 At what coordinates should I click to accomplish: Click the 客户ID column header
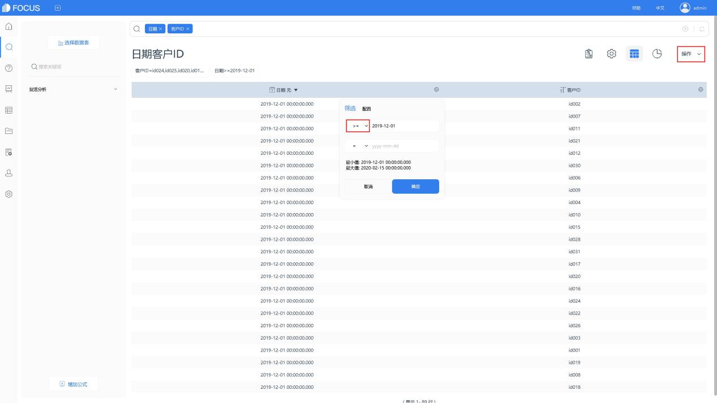(574, 90)
